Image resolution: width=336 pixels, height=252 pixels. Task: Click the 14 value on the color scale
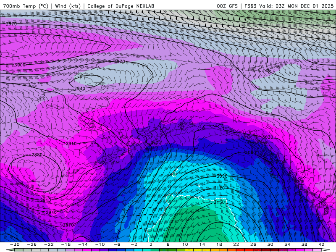pyautogui.click(x=202, y=244)
